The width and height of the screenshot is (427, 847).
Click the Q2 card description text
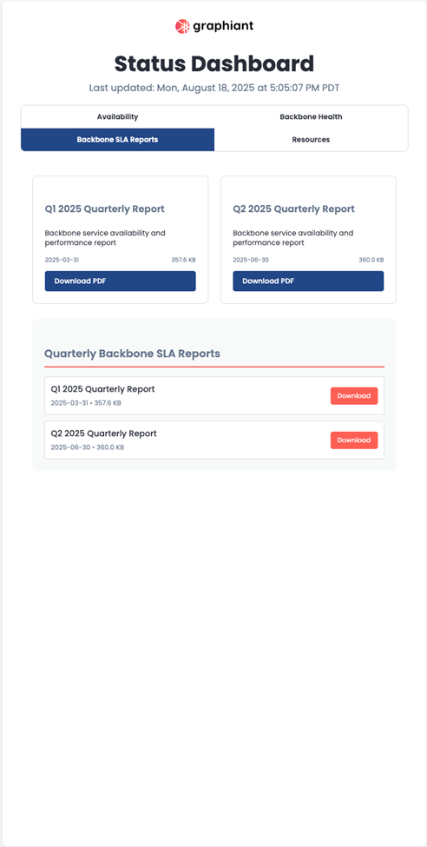click(x=292, y=238)
